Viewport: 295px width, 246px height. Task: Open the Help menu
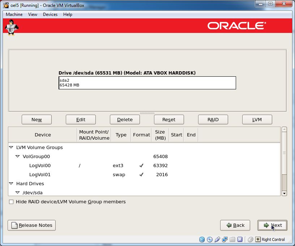coord(68,14)
